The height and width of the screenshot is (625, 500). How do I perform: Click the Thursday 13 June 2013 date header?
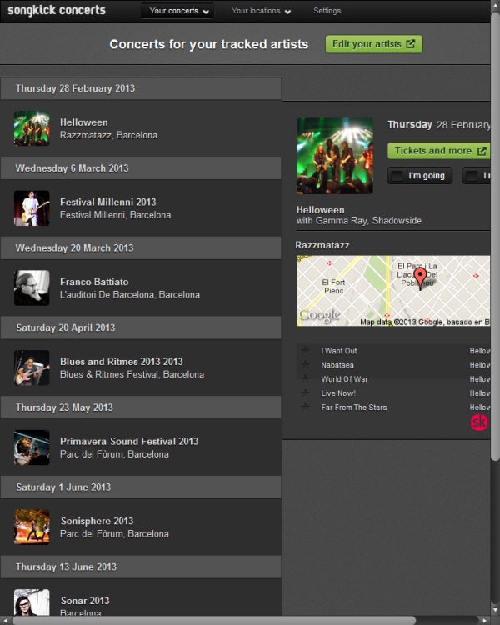pos(141,567)
